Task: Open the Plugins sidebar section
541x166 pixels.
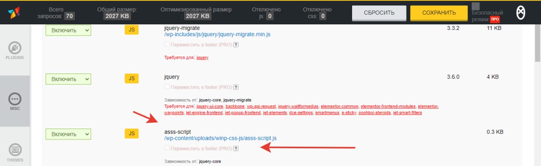Action: [x=15, y=50]
